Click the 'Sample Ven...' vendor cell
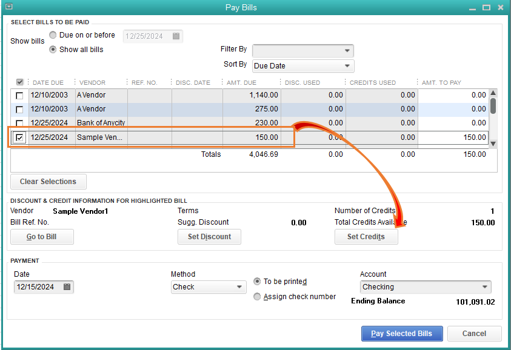The height and width of the screenshot is (350, 511). pos(101,137)
